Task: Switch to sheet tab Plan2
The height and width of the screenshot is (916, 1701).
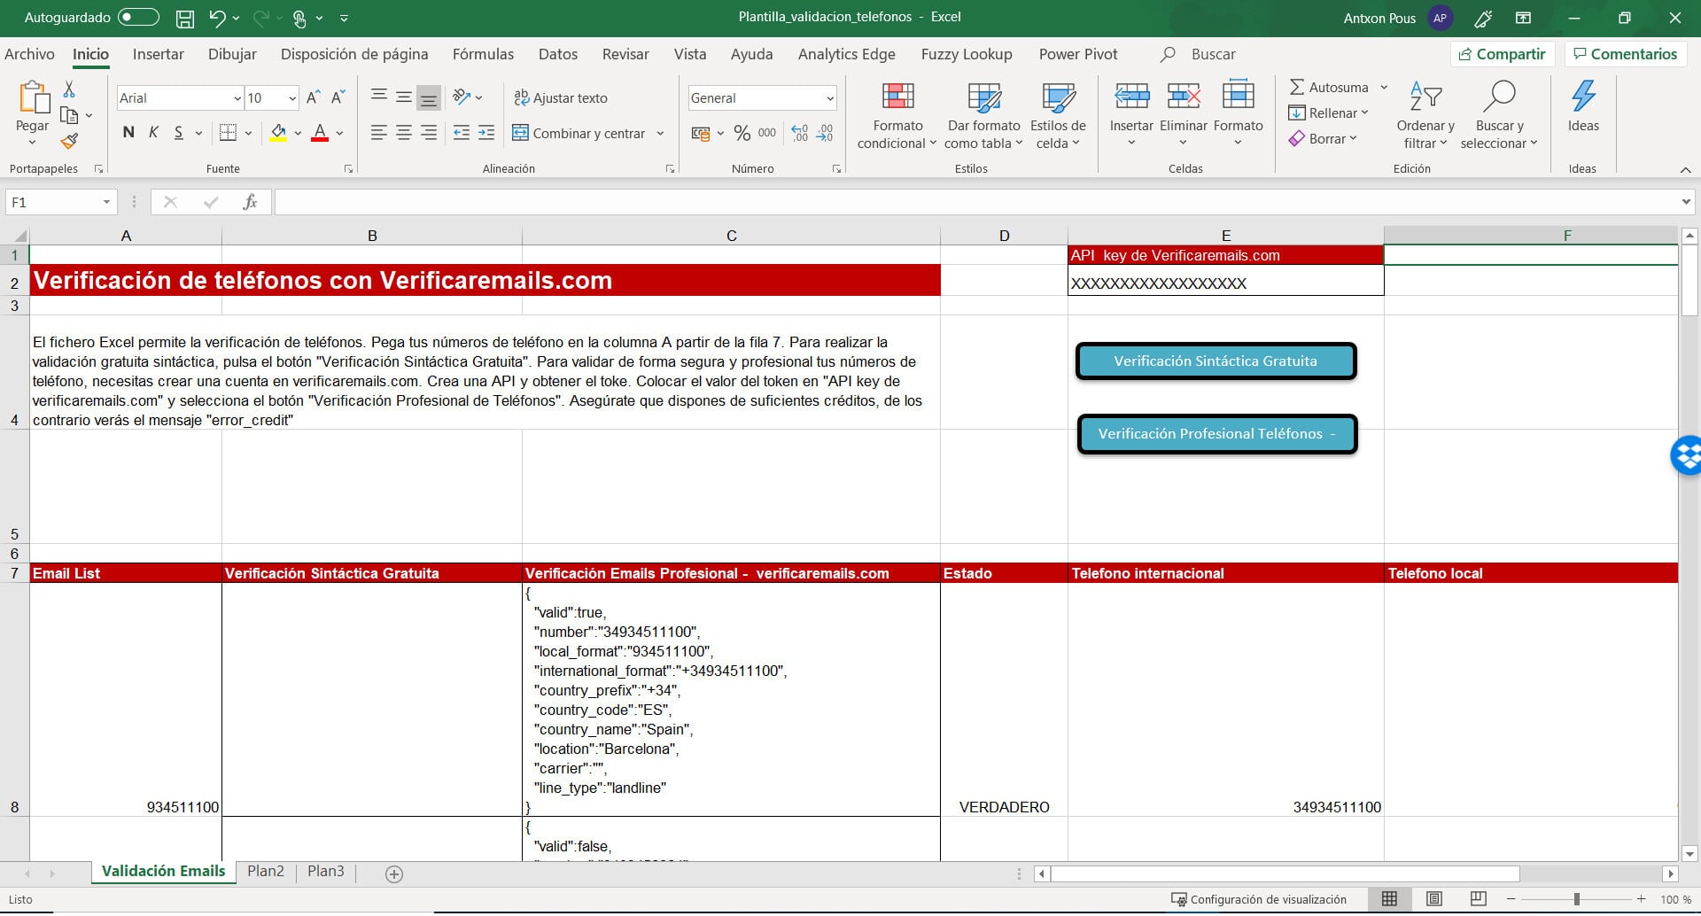Action: coord(266,872)
